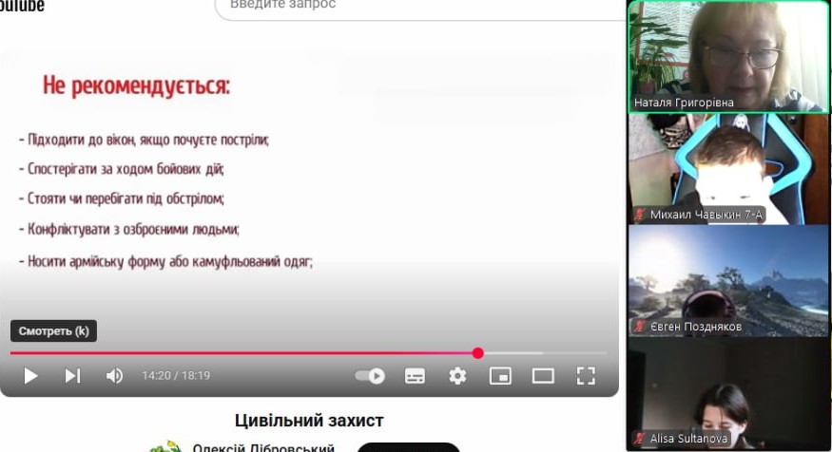Select Alisa Sultanova video tile
This screenshot has width=832, height=452.
coord(728,394)
